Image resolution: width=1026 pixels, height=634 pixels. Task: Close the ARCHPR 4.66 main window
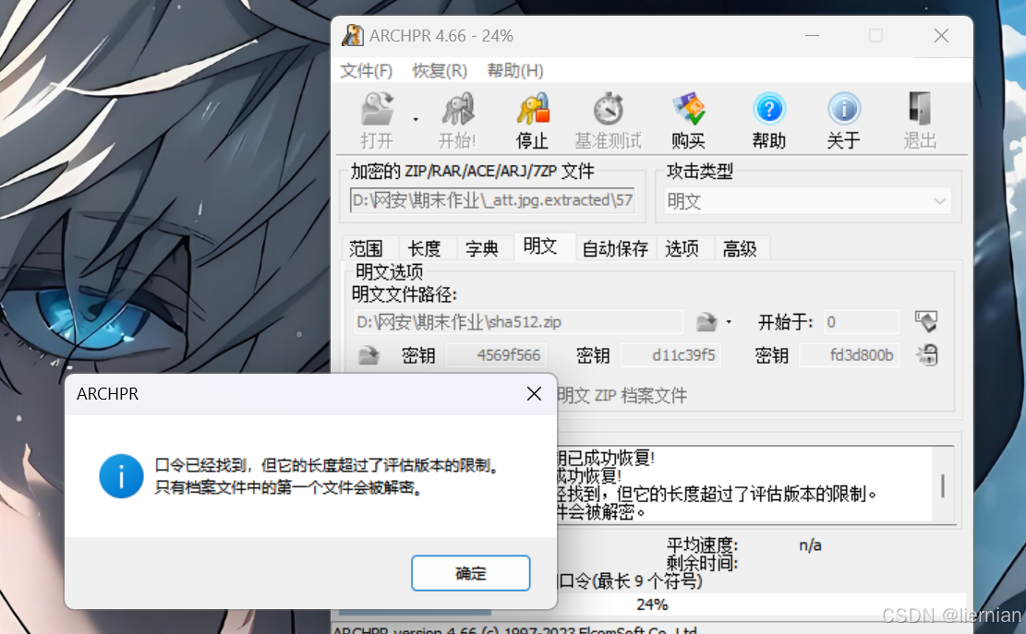(941, 35)
